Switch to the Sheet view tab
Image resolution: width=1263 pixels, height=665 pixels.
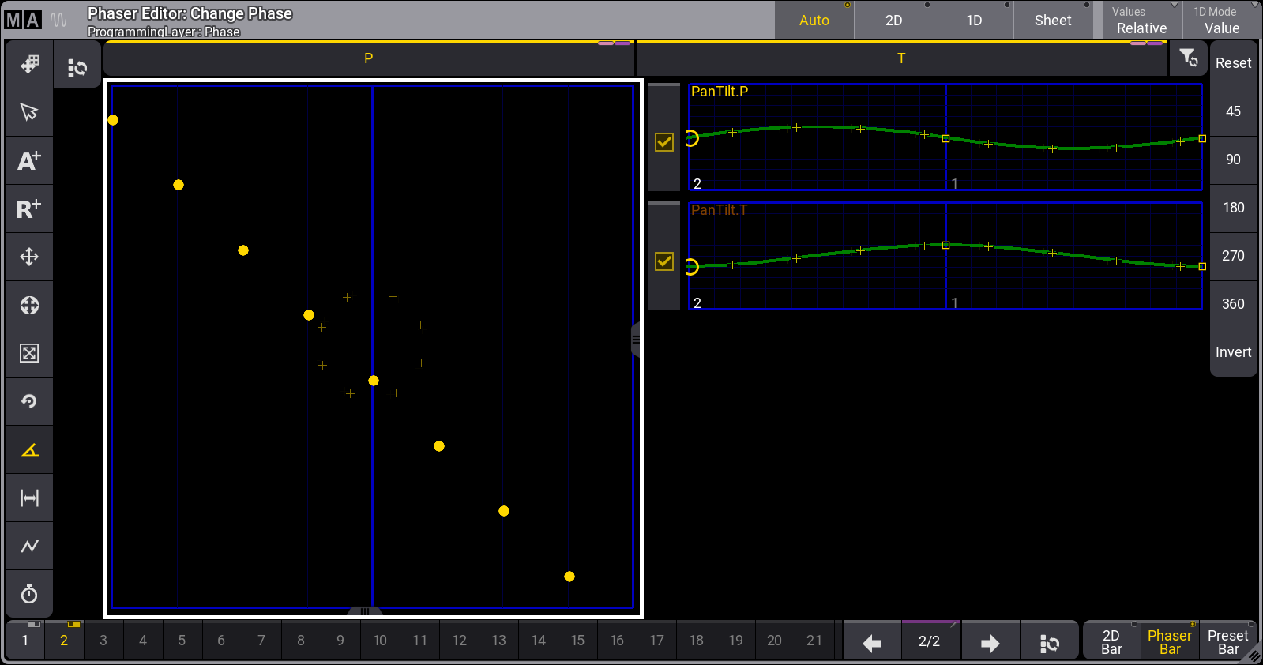[1053, 21]
